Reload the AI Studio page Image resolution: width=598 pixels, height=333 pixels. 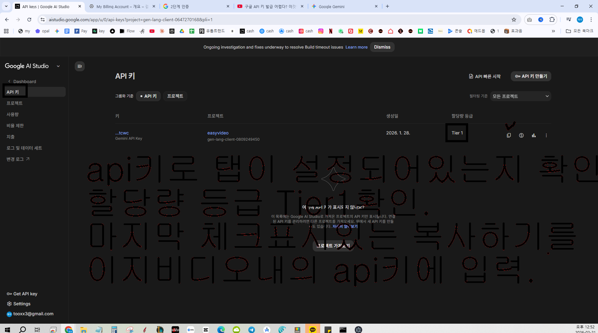click(29, 20)
